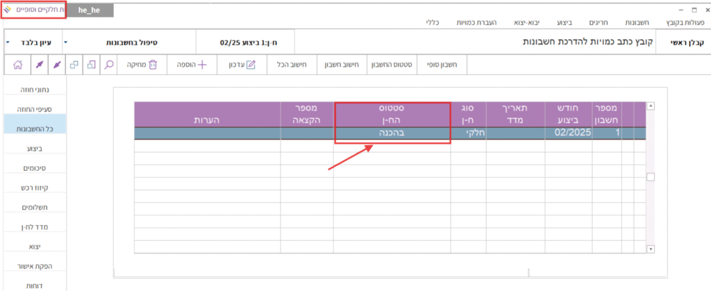Click the magnifier search icon
711x291 pixels.
tap(110, 65)
